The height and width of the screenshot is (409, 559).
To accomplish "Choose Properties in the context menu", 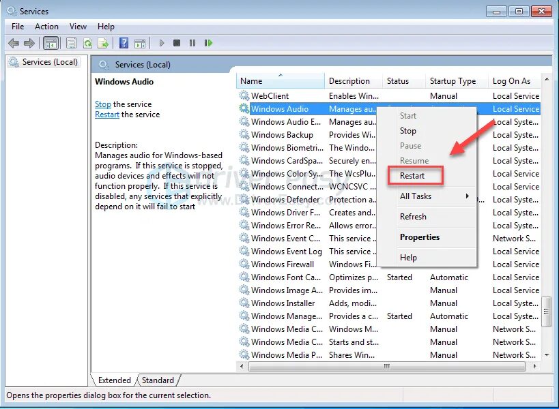I will (427, 237).
